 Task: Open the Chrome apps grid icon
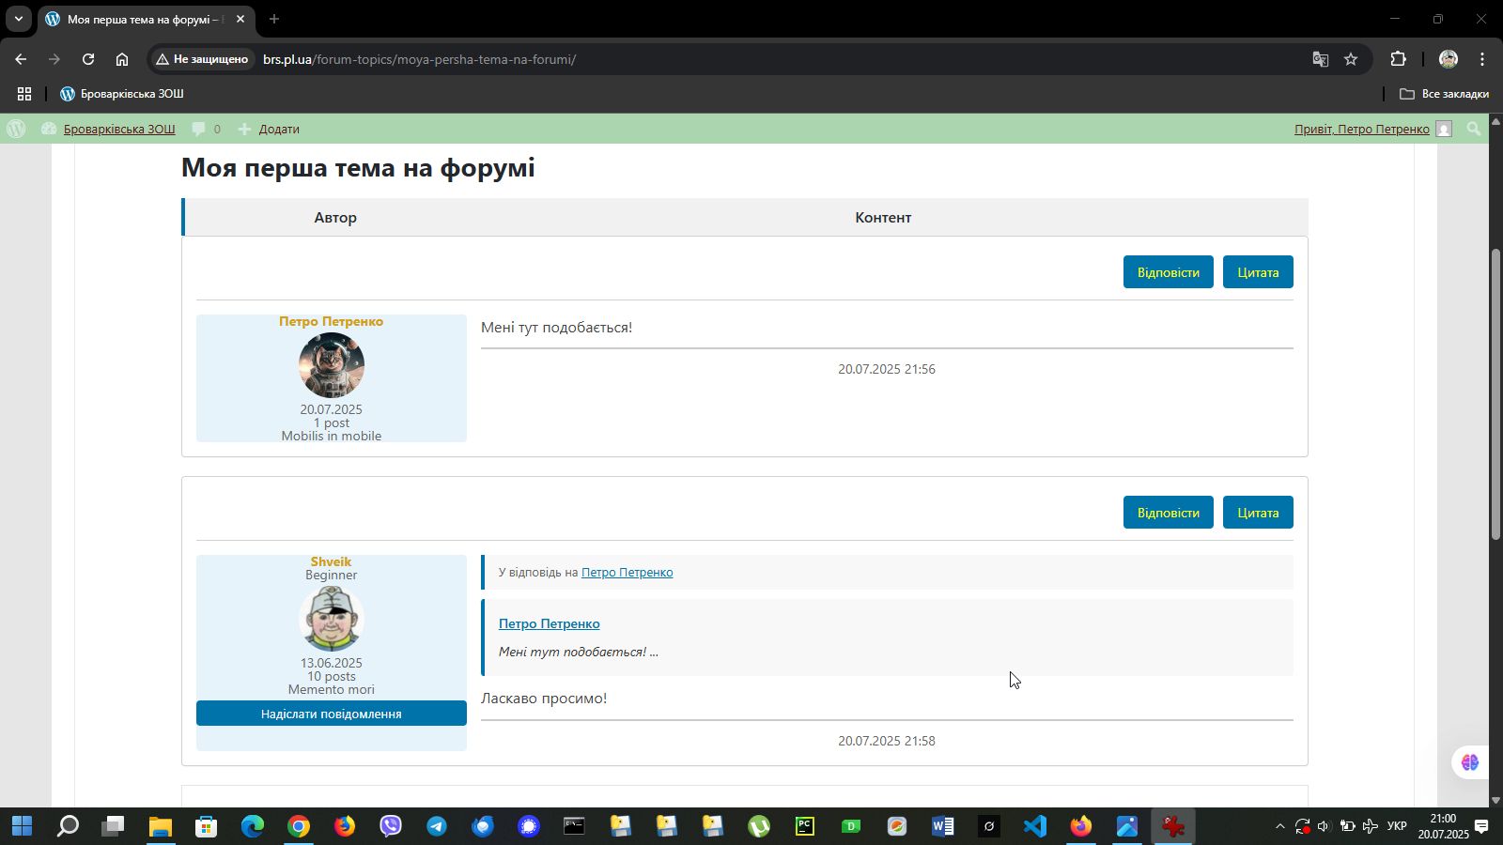[x=24, y=94]
